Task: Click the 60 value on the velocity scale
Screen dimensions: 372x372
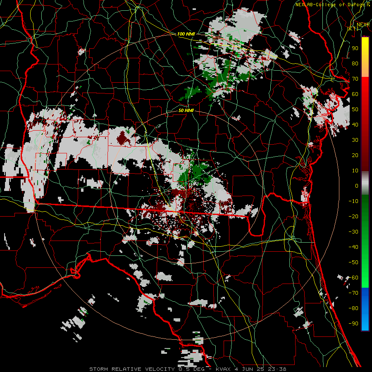Action: click(355, 94)
